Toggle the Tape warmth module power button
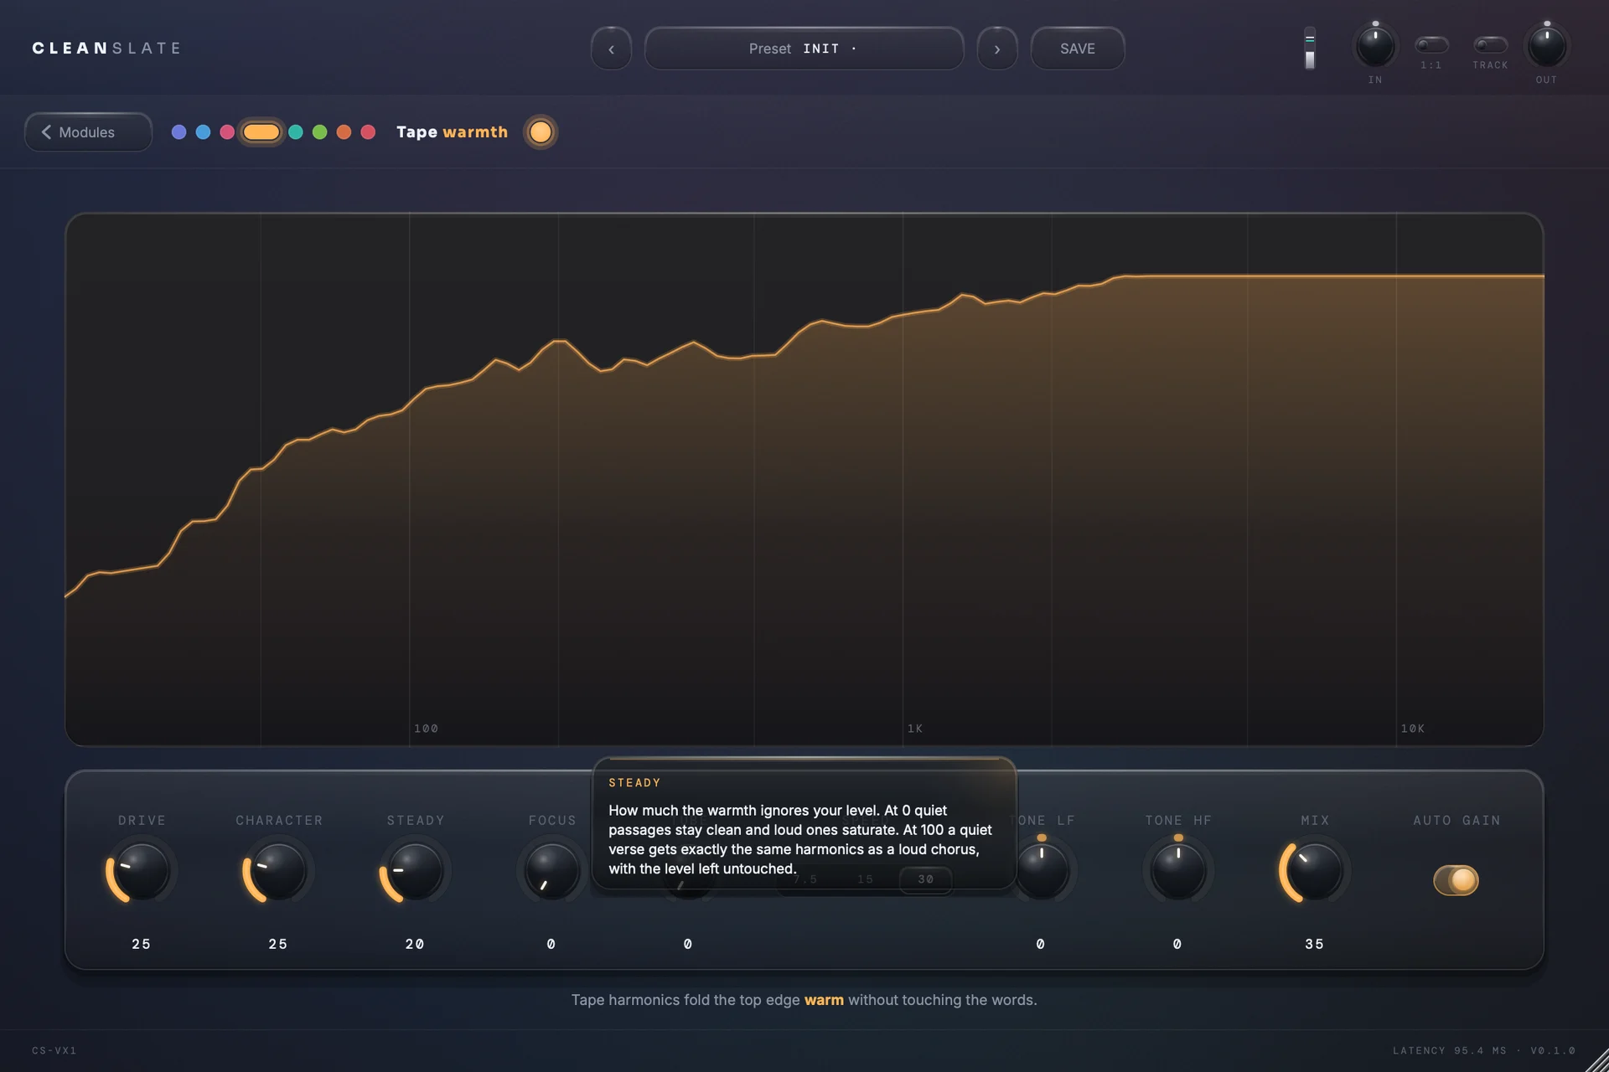This screenshot has height=1072, width=1609. 541,132
